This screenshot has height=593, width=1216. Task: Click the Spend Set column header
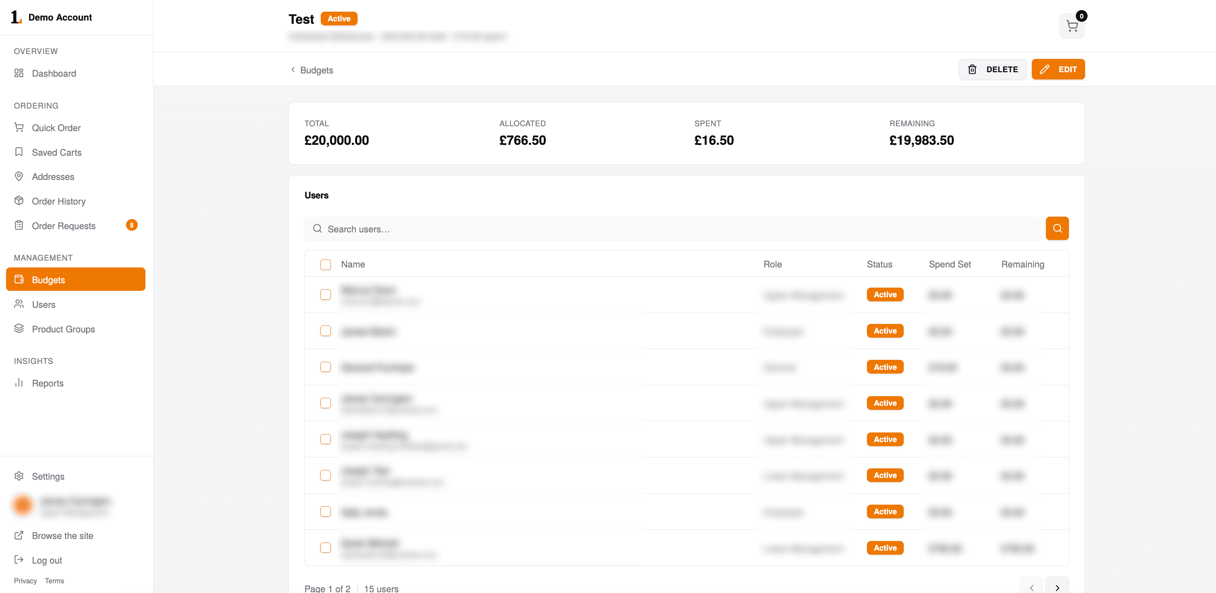coord(949,265)
